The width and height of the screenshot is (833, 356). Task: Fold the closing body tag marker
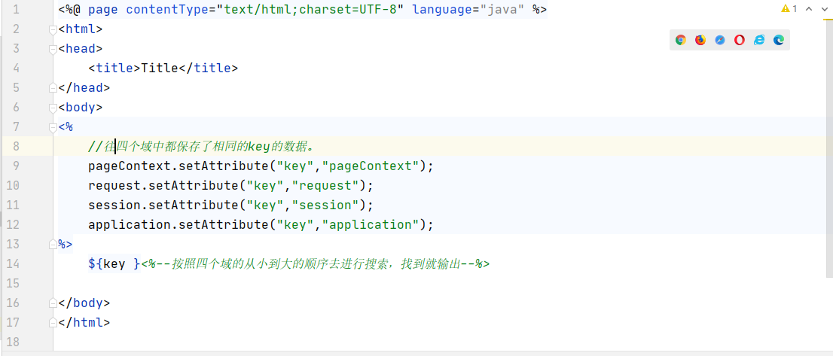(53, 303)
